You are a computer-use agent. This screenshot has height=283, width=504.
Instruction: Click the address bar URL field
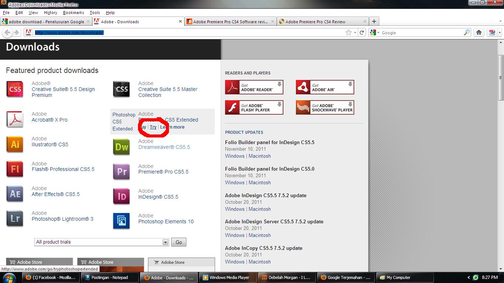pyautogui.click(x=188, y=32)
